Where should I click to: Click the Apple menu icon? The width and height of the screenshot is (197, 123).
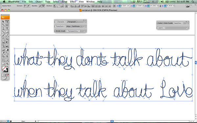[4, 2]
